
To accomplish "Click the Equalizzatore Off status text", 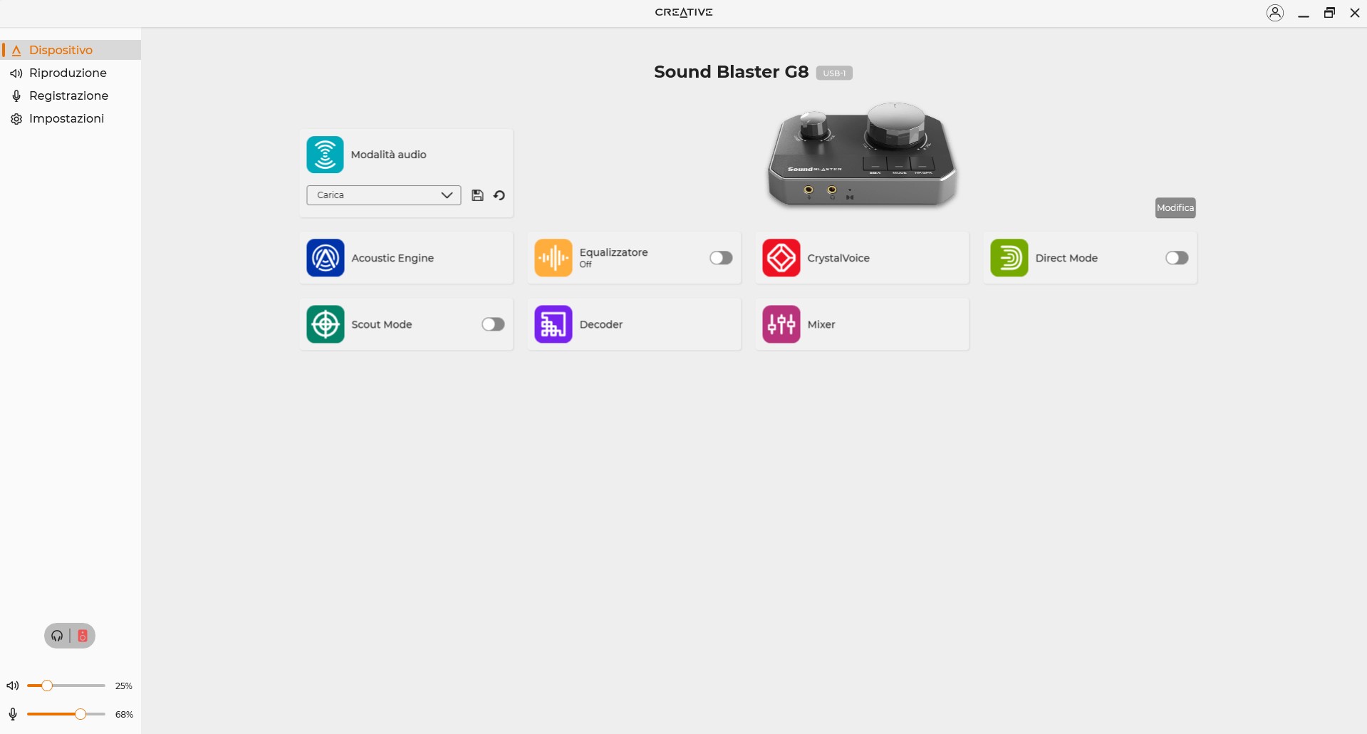I will tap(586, 264).
